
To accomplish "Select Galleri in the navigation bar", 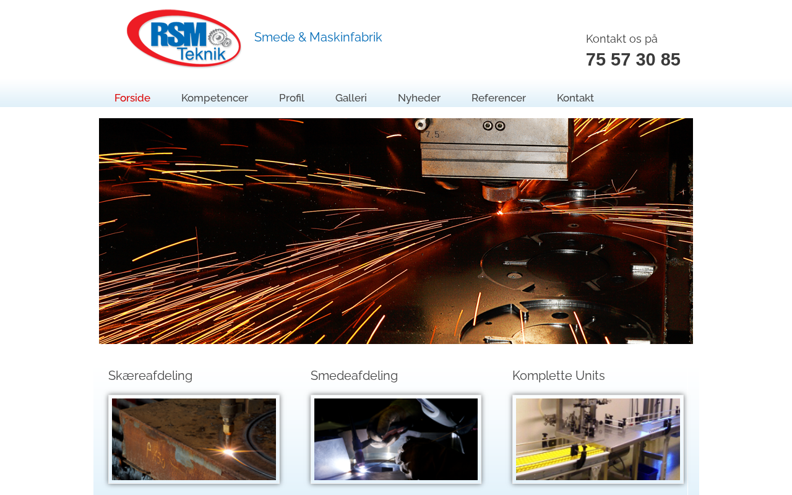I will coord(351,98).
